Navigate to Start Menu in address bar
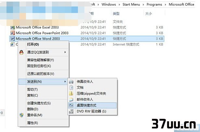Screen dimensions: 200x132 131,5
